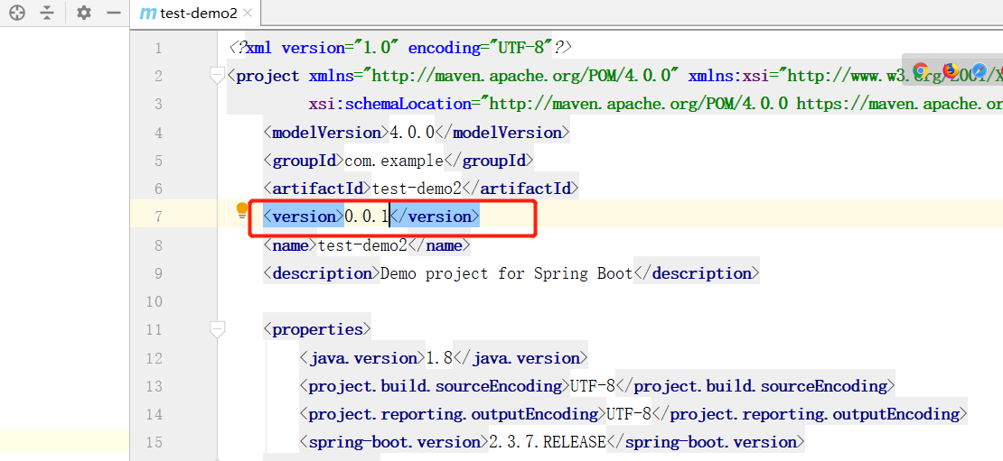Image resolution: width=1003 pixels, height=461 pixels.
Task: Close the test-demo2 editor tab
Action: (248, 14)
